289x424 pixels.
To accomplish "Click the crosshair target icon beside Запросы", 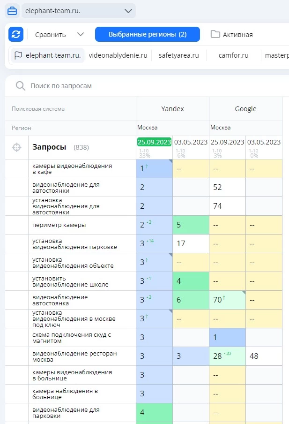I will point(17,147).
